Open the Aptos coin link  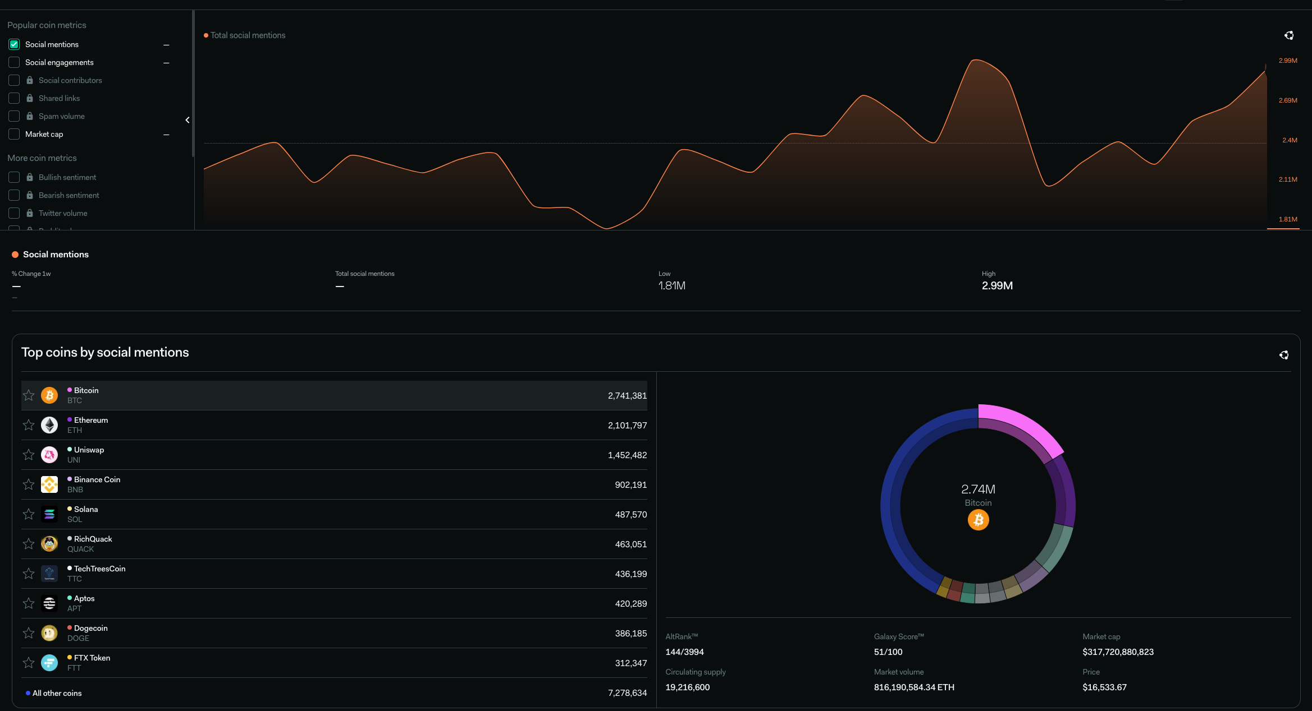click(x=84, y=598)
